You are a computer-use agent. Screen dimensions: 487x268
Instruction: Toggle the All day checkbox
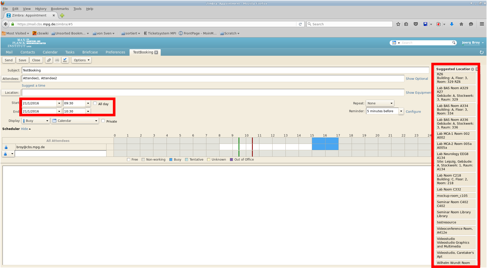(x=95, y=103)
